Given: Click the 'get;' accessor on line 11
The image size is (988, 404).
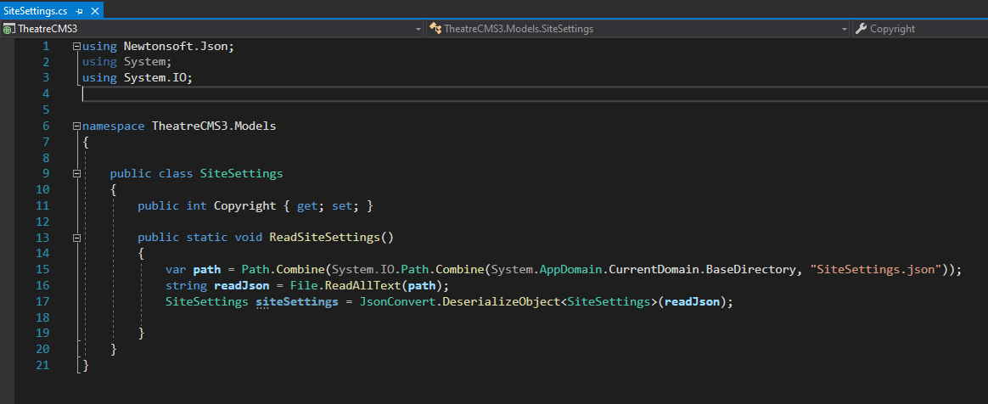Looking at the screenshot, I should point(311,206).
